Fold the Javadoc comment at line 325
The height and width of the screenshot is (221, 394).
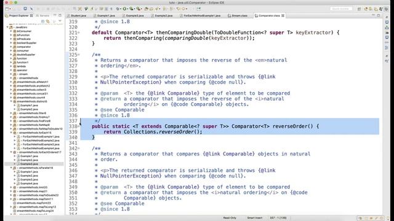(79, 55)
